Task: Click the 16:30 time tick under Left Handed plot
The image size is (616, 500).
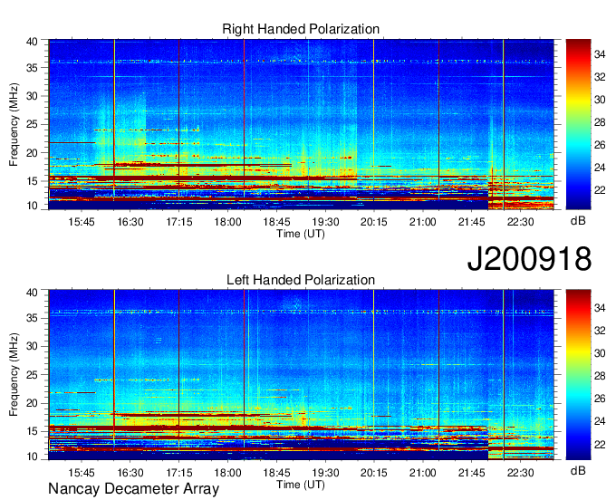Action: (130, 473)
